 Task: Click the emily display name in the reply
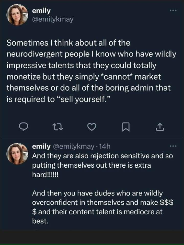[x=41, y=146]
